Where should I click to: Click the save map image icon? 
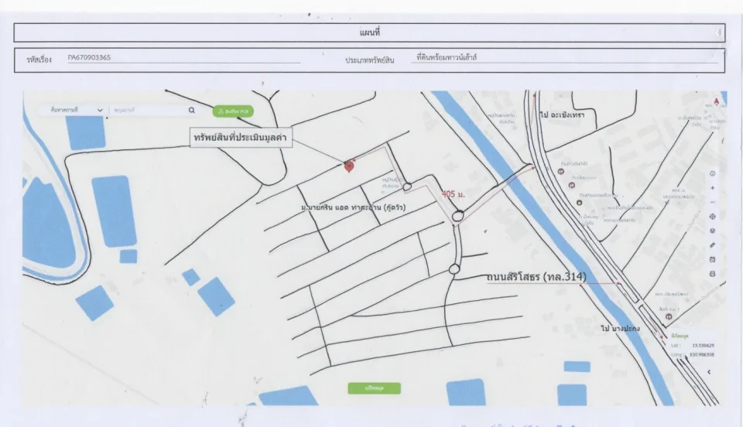(x=712, y=259)
